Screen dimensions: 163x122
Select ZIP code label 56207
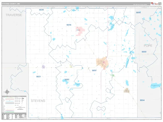[x=67, y=80]
